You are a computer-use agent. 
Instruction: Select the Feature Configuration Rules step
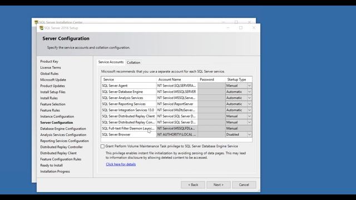click(x=61, y=159)
